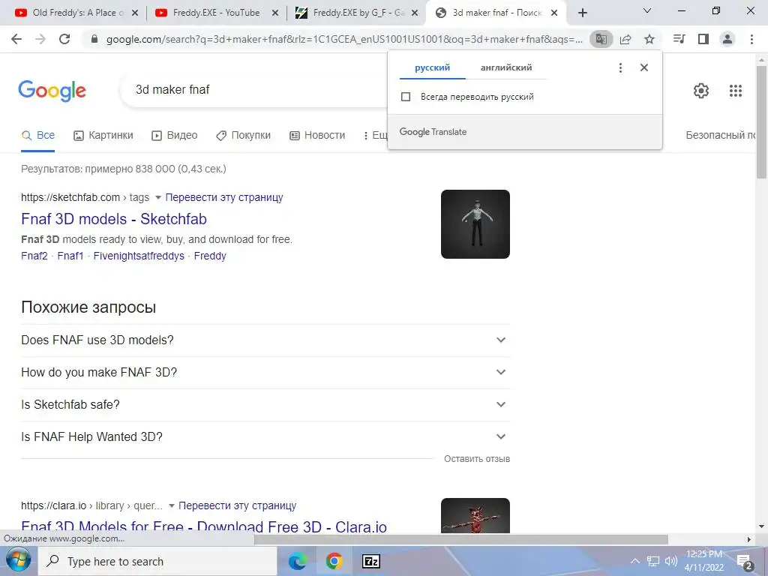The image size is (768, 576).
Task: Toggle the Chrome side panel icon
Action: (703, 39)
